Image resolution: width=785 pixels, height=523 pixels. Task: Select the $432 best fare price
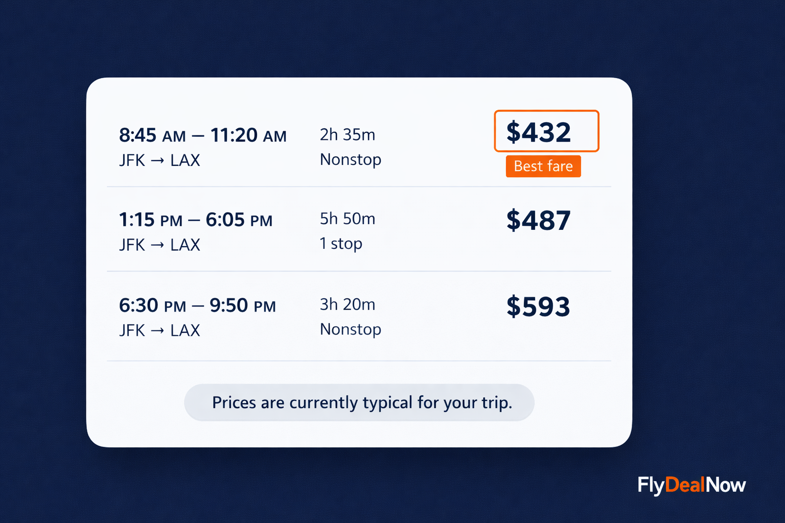pyautogui.click(x=546, y=131)
